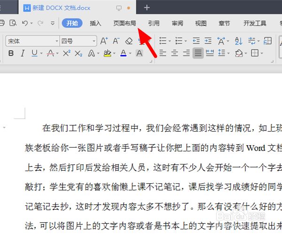Image resolution: width=282 pixels, height=235 pixels.
Task: Open a new tab with plus button
Action: pyautogui.click(x=147, y=8)
